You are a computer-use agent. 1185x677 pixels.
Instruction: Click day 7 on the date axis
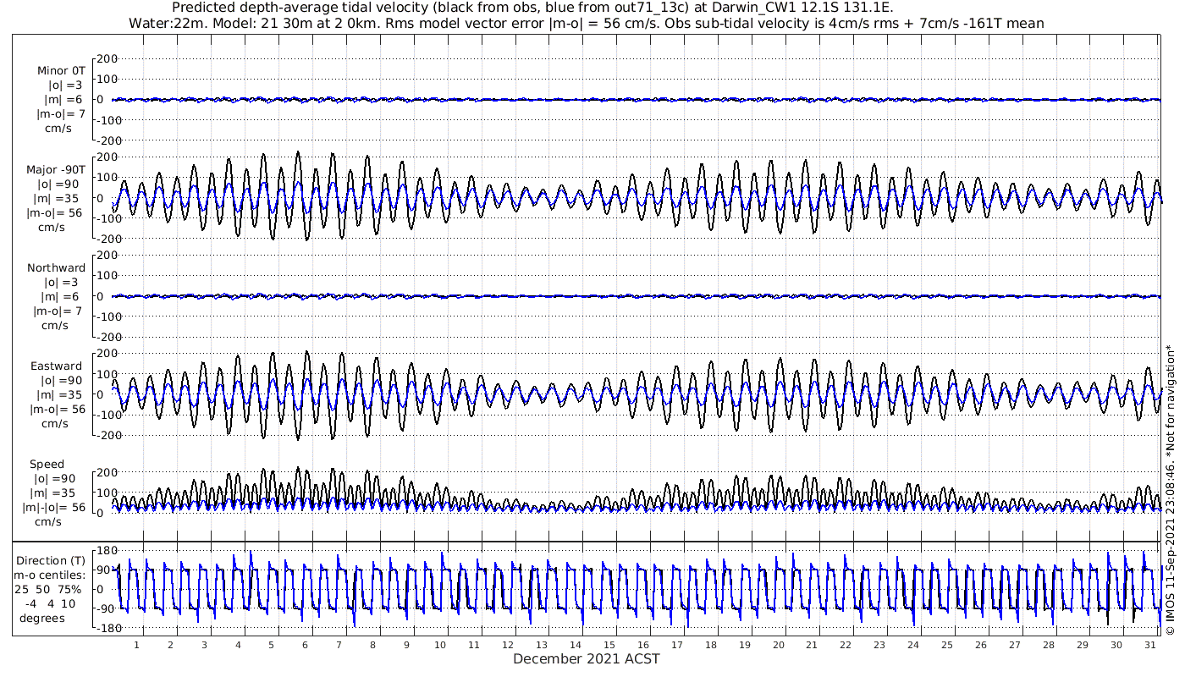[x=339, y=645]
